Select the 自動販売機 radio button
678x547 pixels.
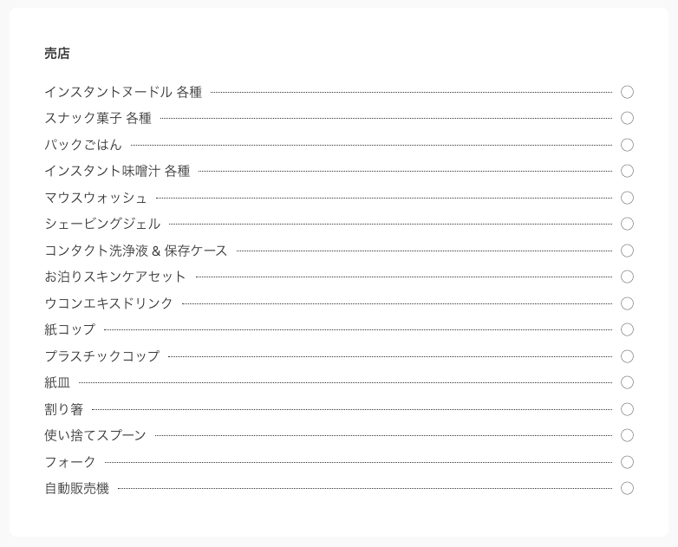627,488
